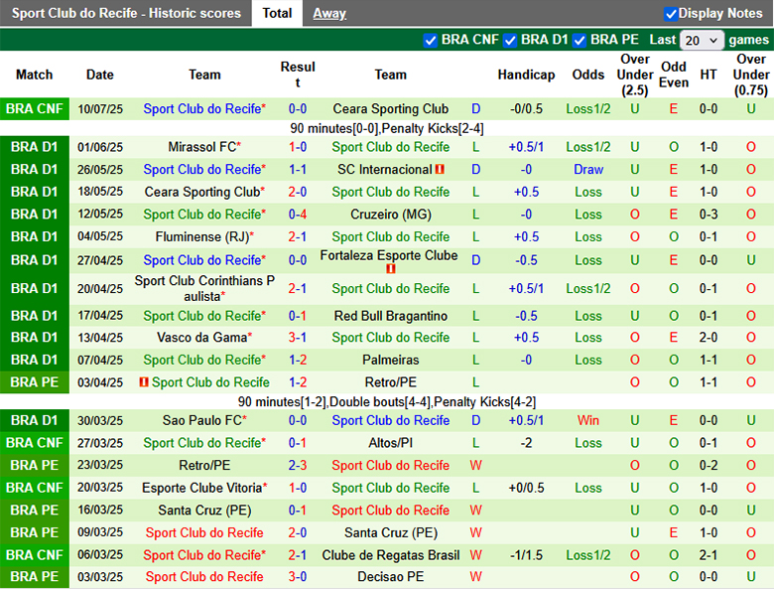This screenshot has height=589, width=774.
Task: Click Retro/PE away team on 03/04/25
Action: pos(390,382)
